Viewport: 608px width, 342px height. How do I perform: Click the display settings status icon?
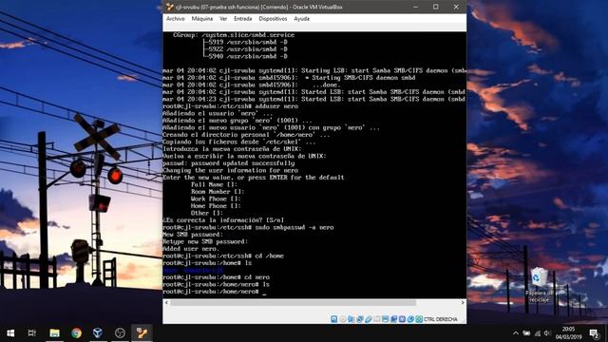click(385, 319)
